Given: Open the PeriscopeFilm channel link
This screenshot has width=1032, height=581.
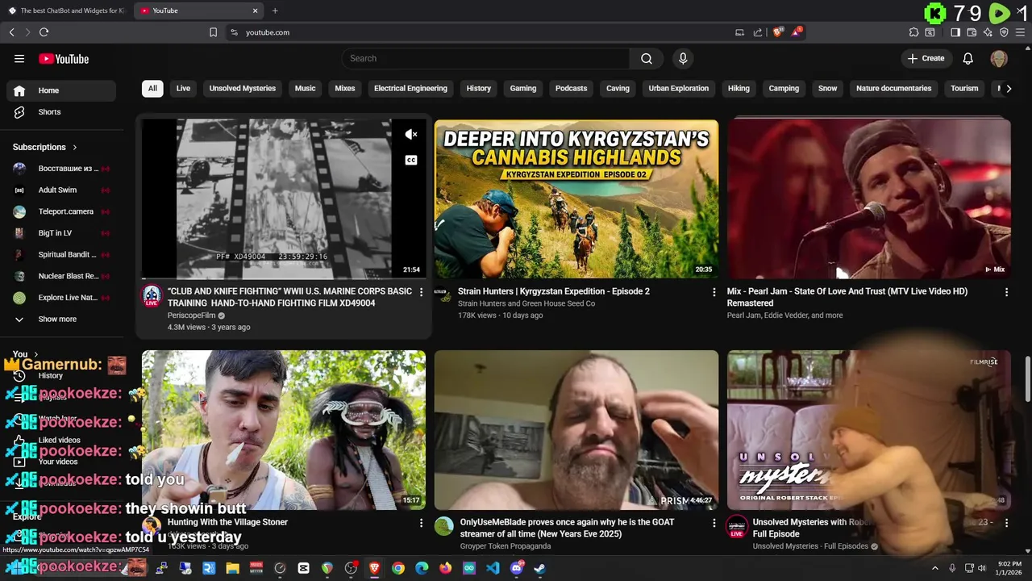Looking at the screenshot, I should pos(192,316).
